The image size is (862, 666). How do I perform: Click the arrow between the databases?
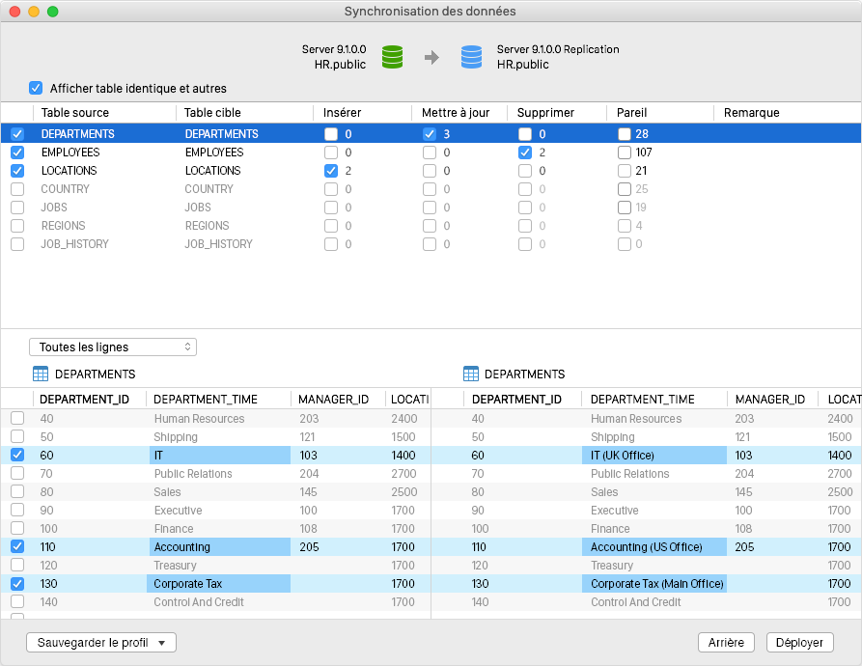tap(431, 58)
